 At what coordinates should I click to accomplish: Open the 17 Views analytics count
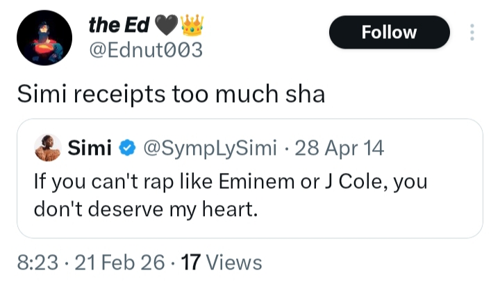coord(221,262)
